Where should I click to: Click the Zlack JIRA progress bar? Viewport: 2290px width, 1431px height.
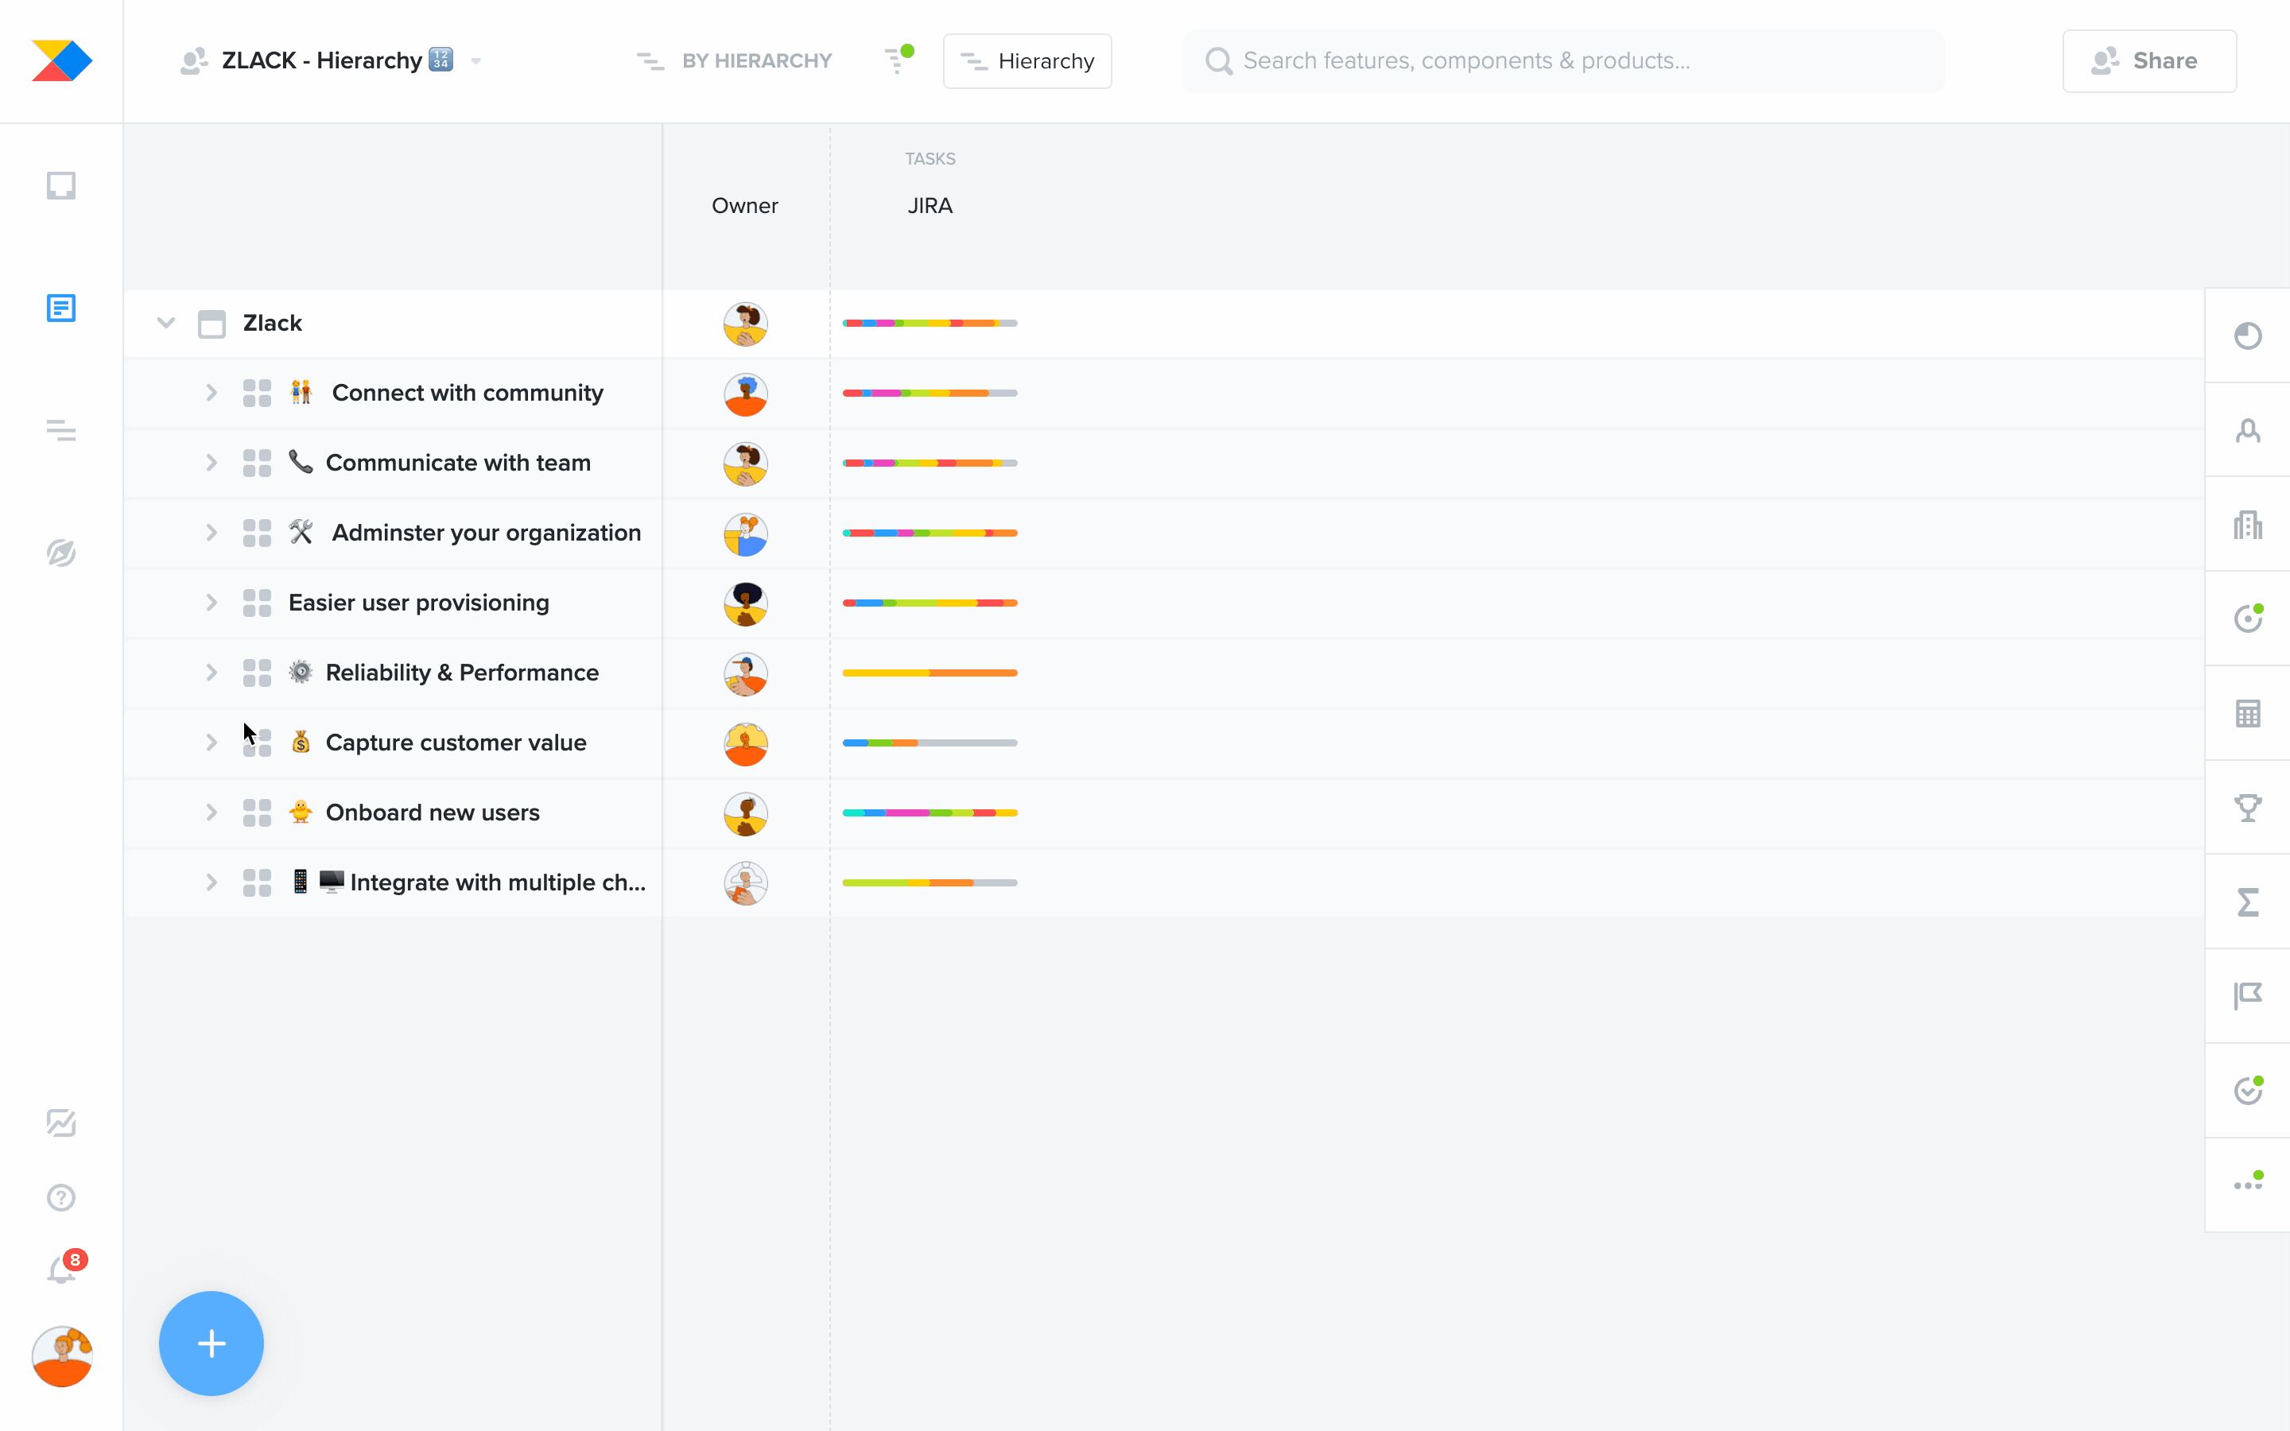(x=930, y=324)
